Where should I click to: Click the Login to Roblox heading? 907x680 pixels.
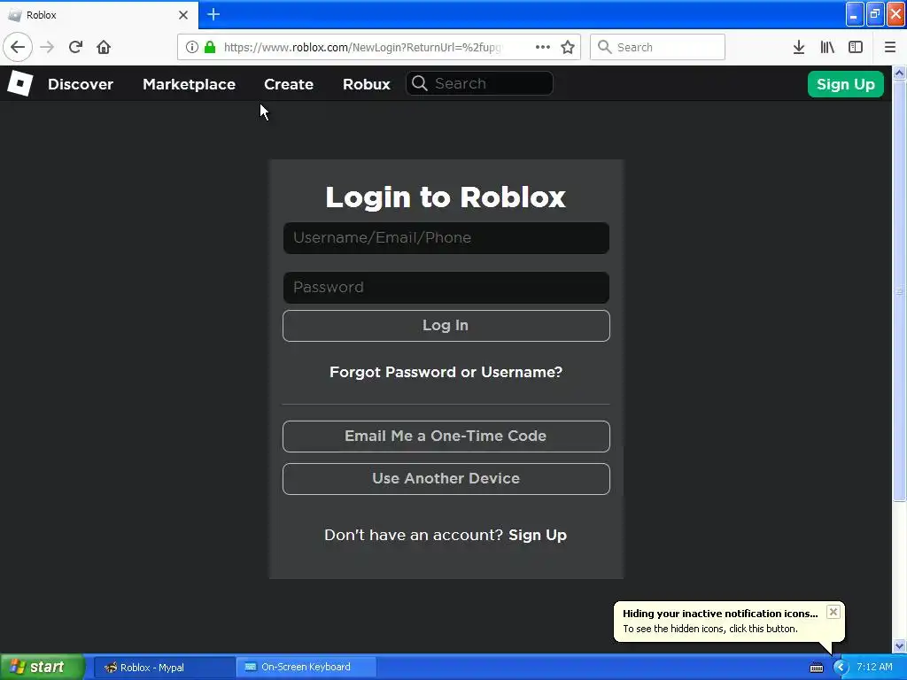coord(446,197)
